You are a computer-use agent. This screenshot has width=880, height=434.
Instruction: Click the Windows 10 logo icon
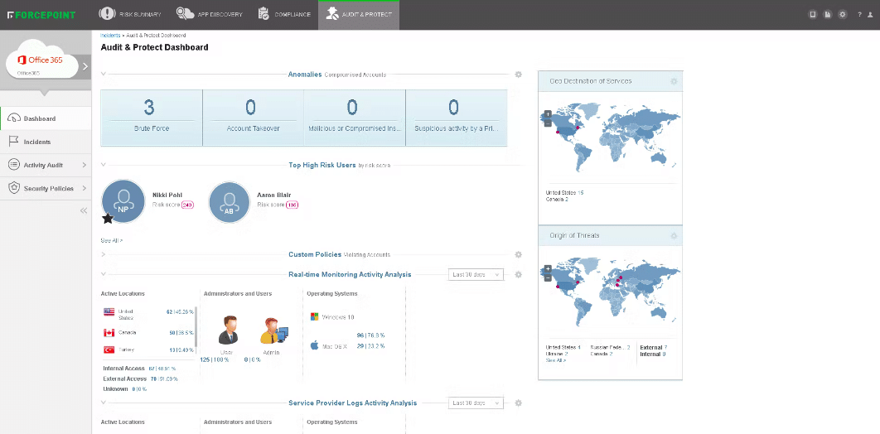[x=315, y=317]
